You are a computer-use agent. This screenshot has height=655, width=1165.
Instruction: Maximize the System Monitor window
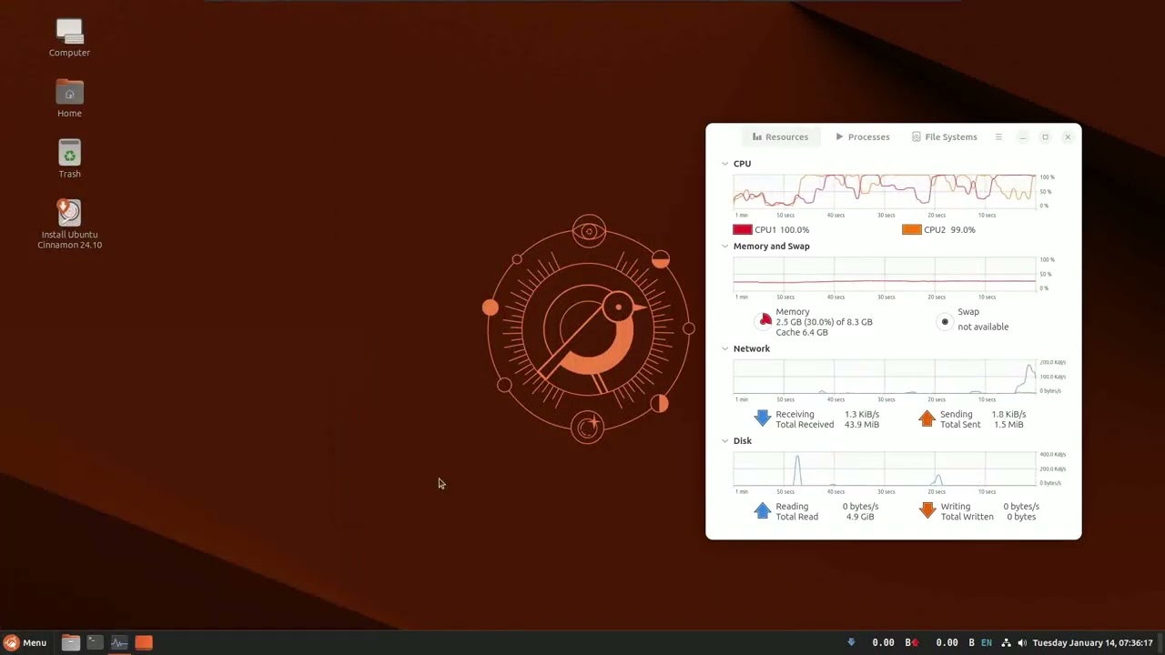tap(1045, 136)
